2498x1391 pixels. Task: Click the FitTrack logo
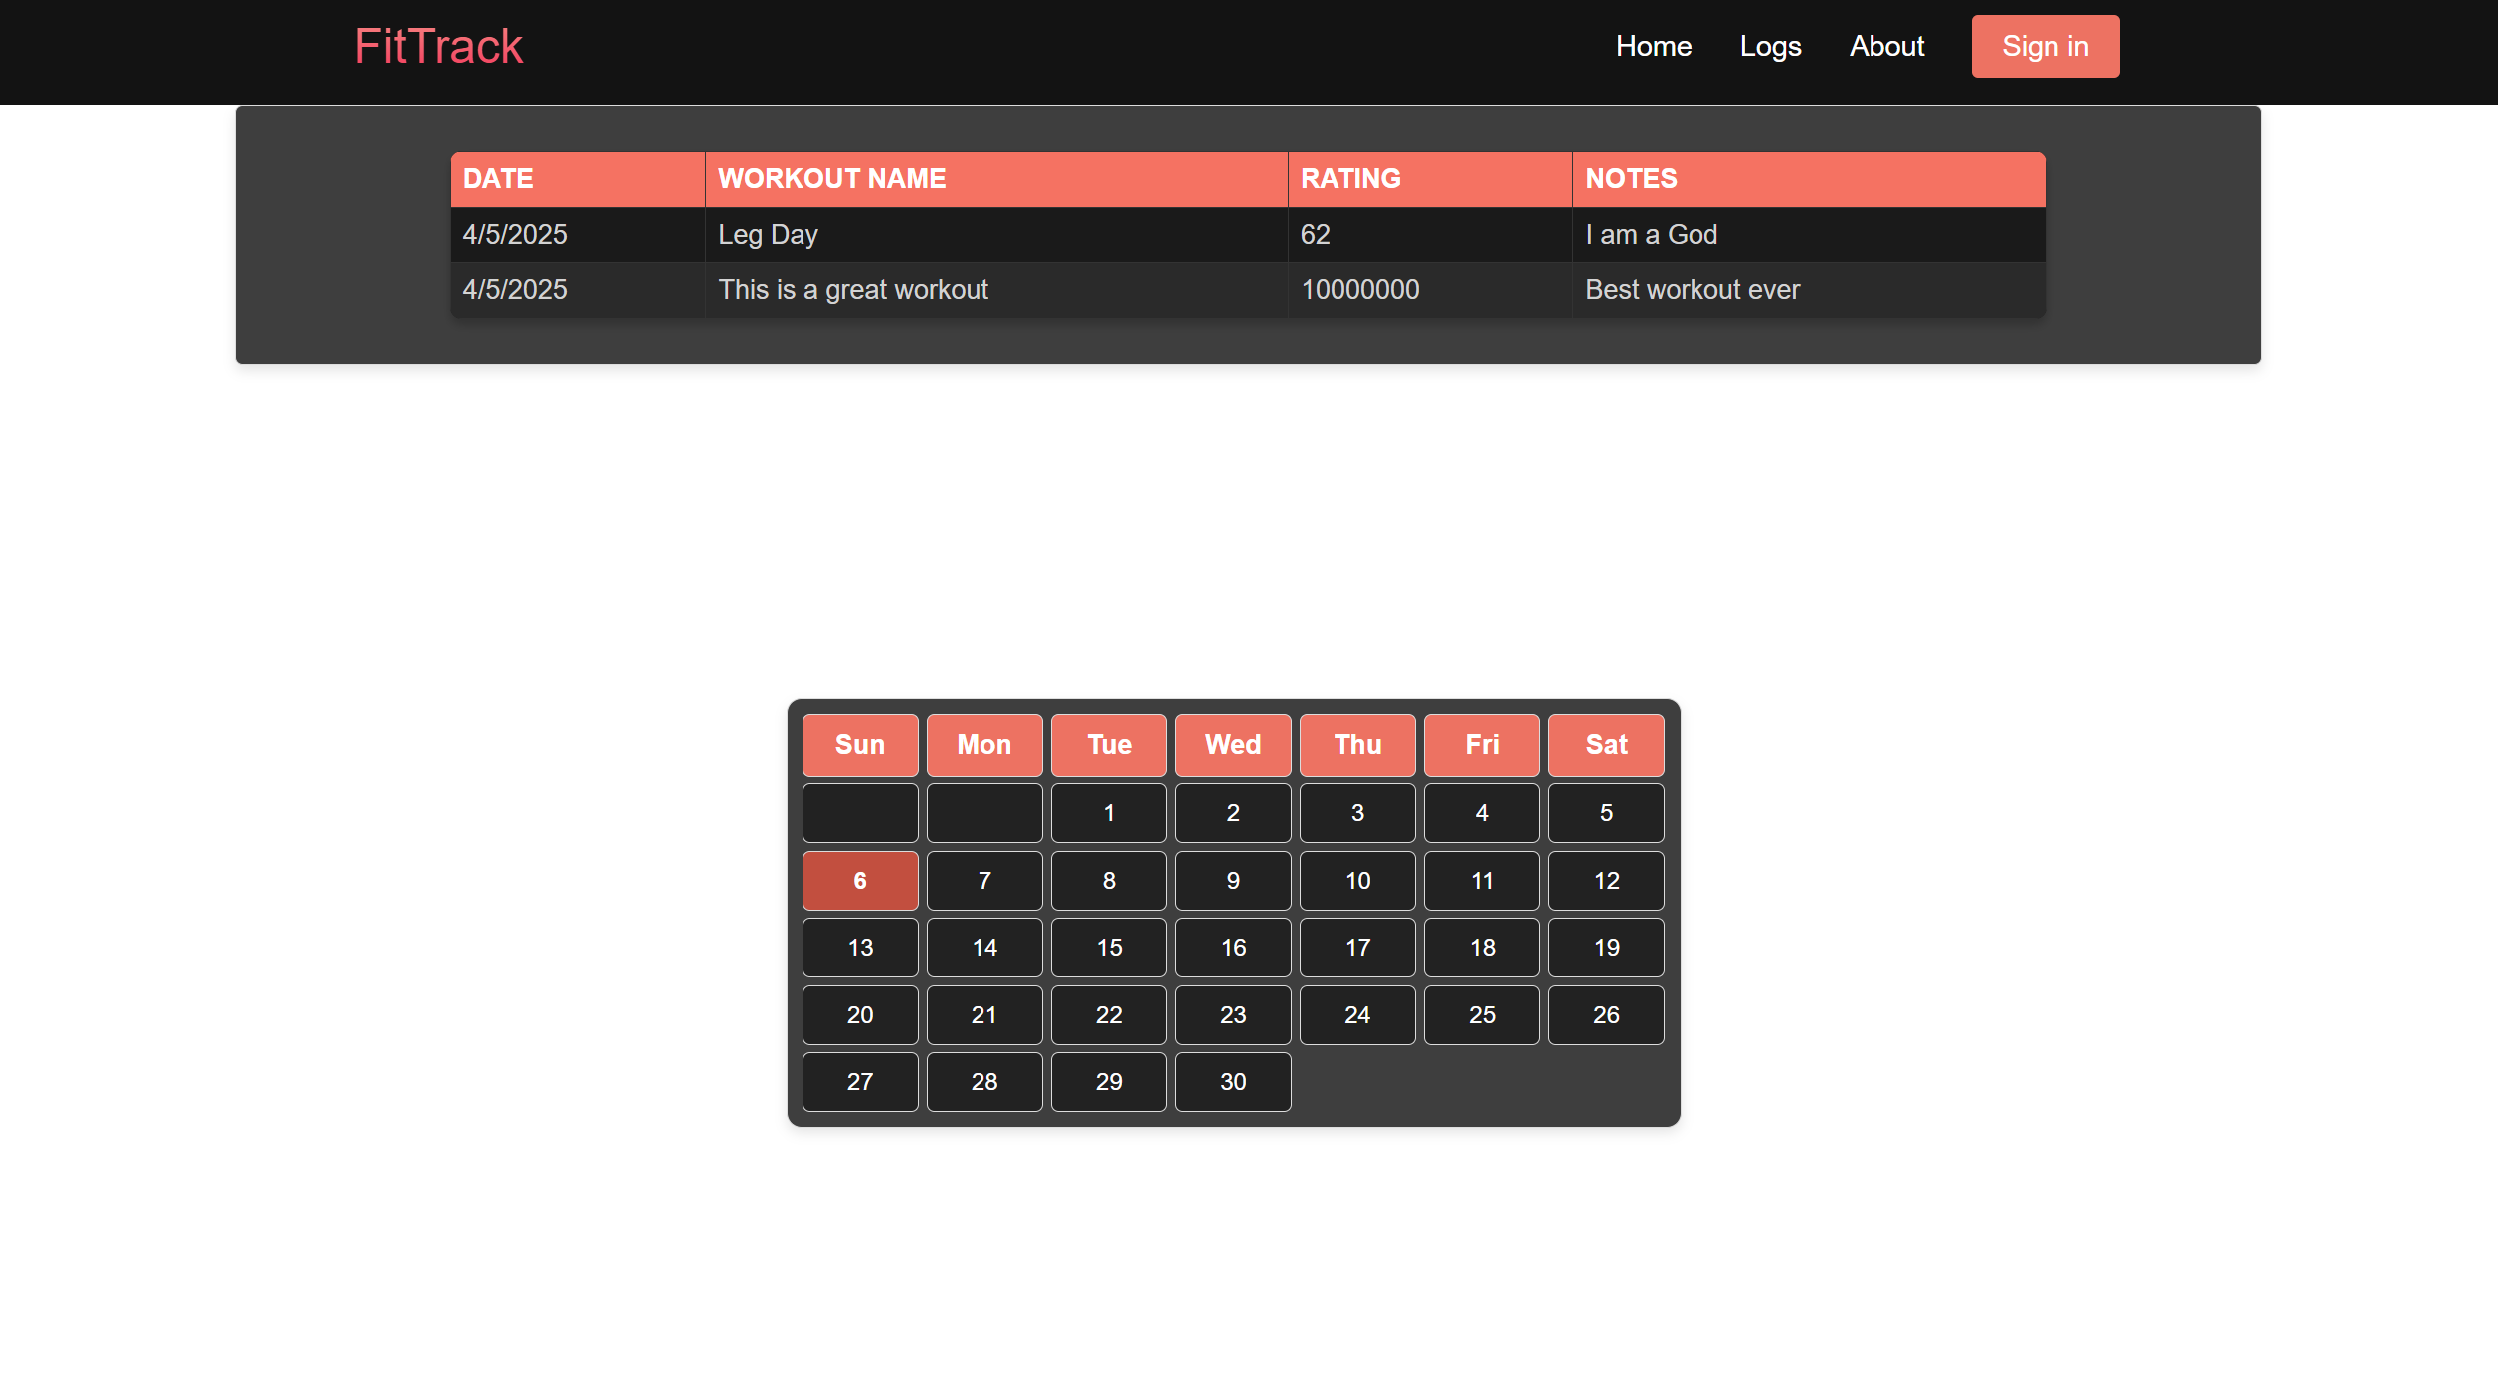438,47
